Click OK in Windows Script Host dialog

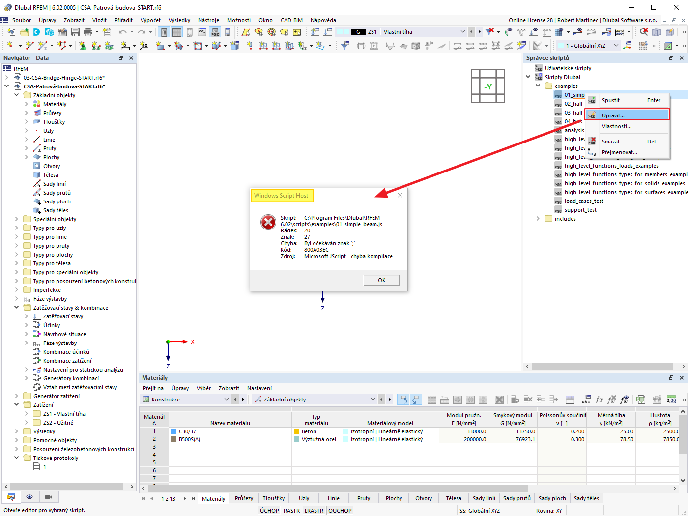(381, 280)
